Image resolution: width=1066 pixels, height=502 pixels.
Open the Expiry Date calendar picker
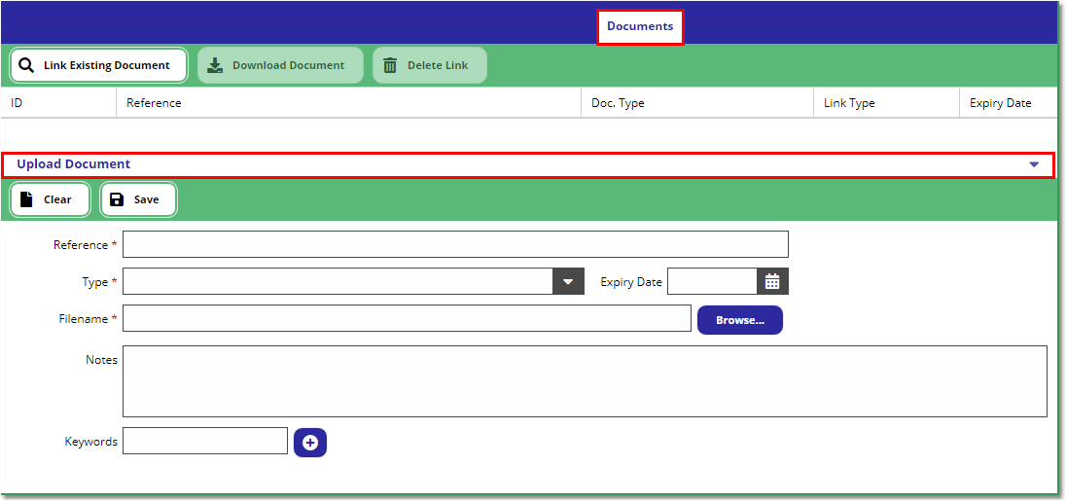(x=772, y=281)
